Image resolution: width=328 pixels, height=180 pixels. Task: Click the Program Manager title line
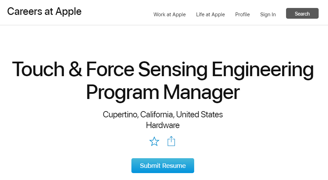(163, 92)
